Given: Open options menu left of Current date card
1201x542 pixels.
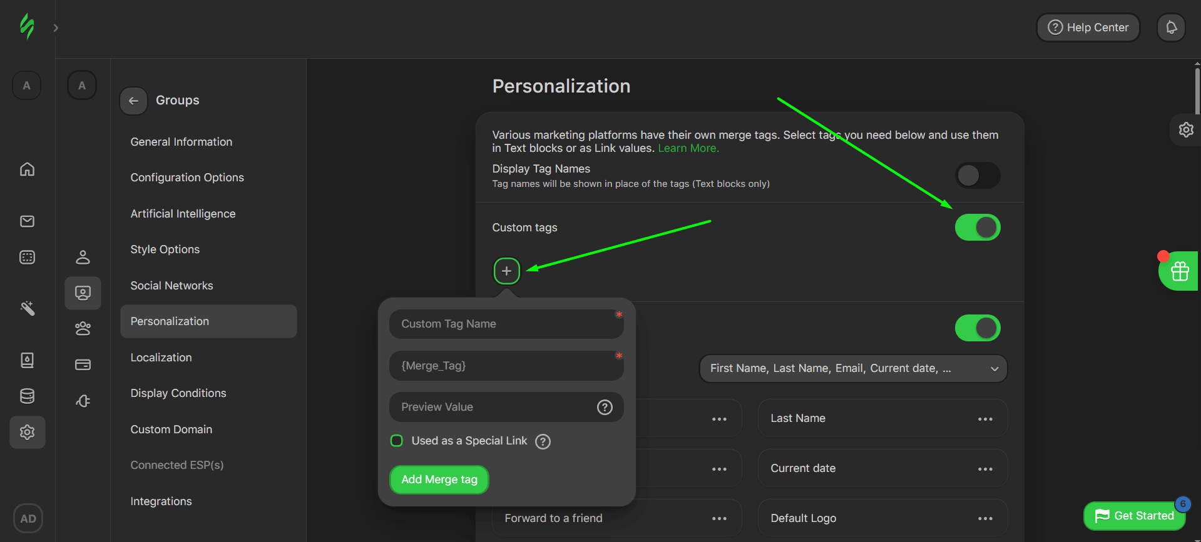Looking at the screenshot, I should point(719,469).
